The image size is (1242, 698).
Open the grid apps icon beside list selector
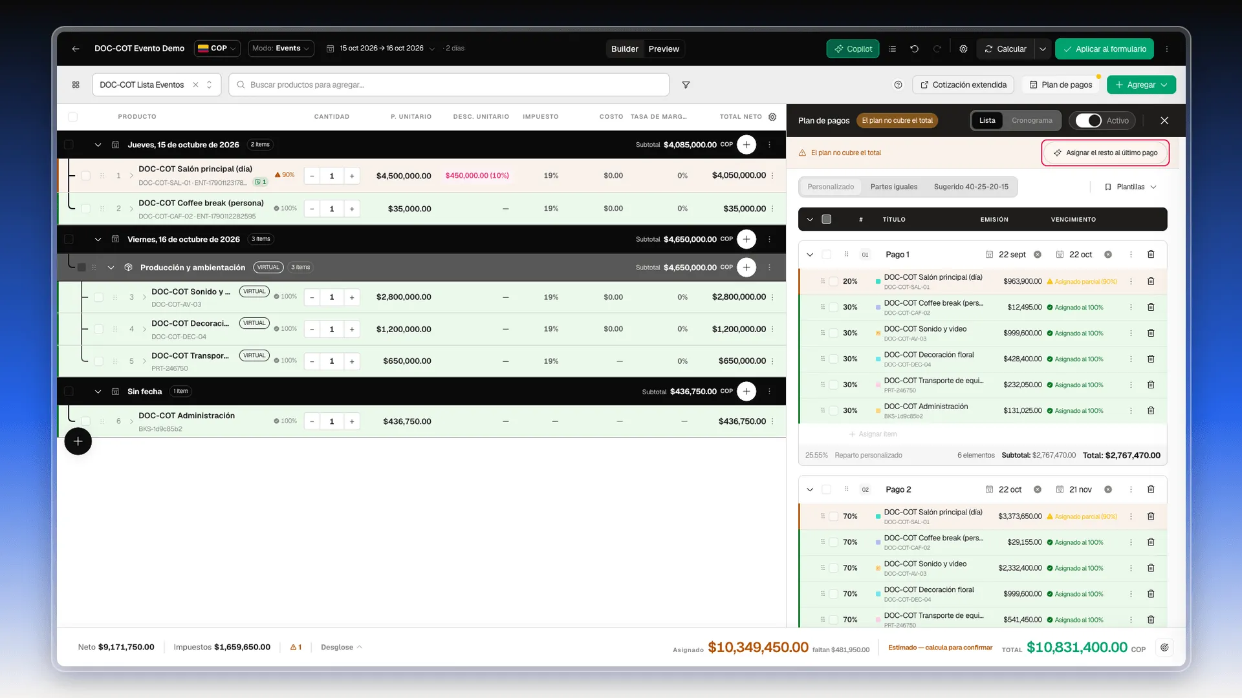(x=76, y=85)
